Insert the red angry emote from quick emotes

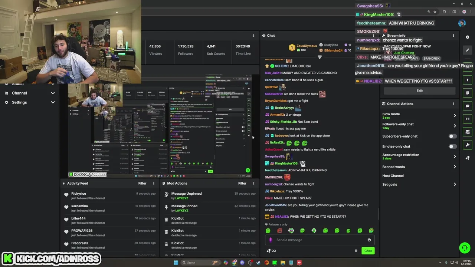pos(279,231)
